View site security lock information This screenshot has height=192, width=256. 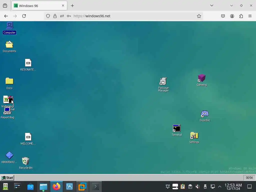pyautogui.click(x=55, y=16)
